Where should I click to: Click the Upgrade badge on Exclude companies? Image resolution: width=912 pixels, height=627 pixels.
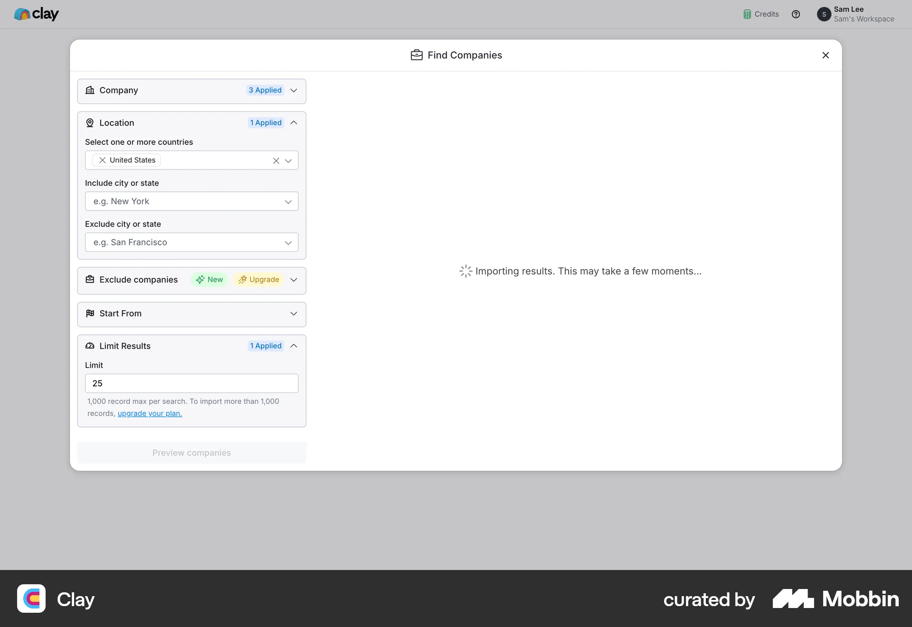(x=258, y=280)
